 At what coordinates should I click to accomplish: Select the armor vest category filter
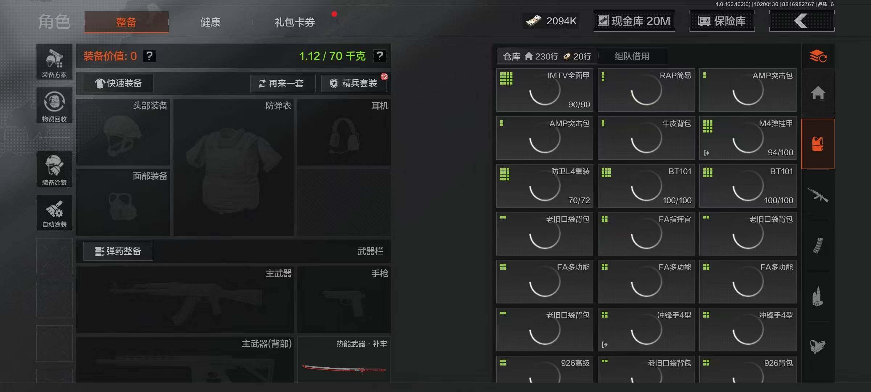click(818, 144)
